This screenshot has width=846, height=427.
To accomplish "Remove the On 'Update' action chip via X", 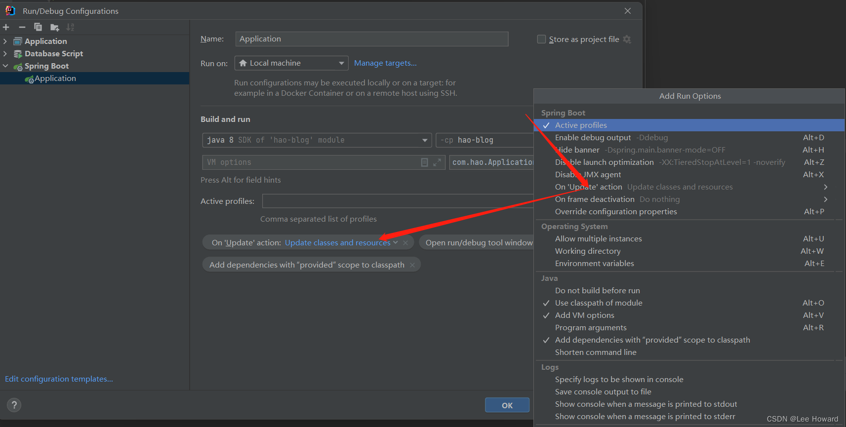I will (405, 243).
